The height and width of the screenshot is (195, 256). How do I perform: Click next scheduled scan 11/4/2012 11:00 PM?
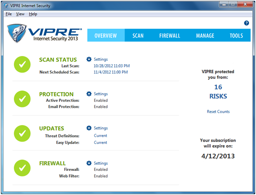[111, 72]
